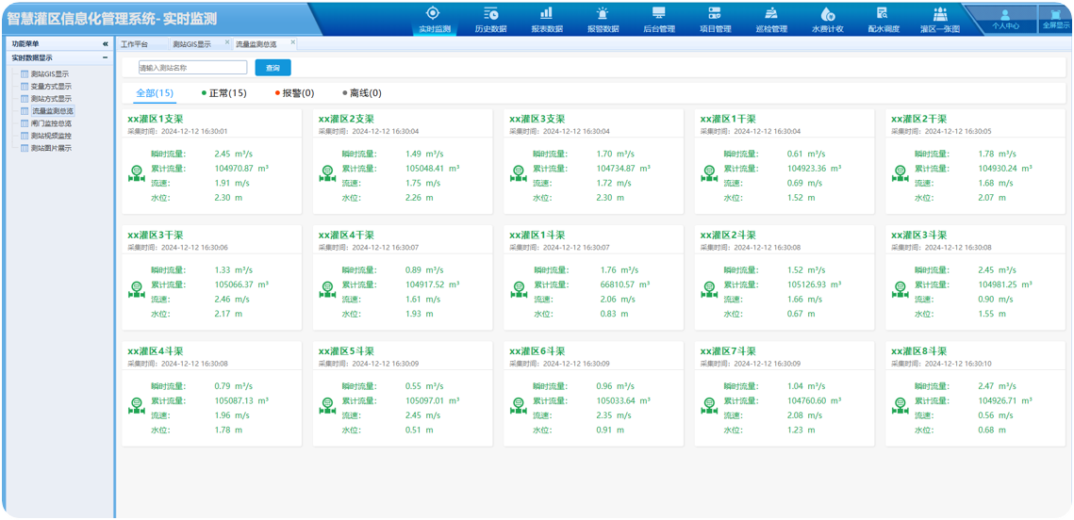Switch to the 工作平台 tab
Viewport: 1074px width, 520px height.
pos(135,44)
